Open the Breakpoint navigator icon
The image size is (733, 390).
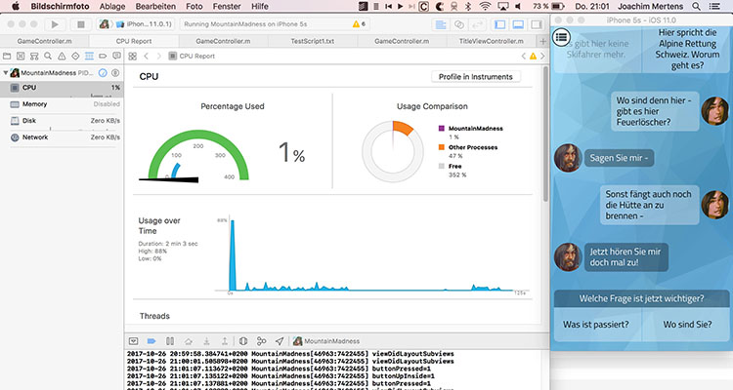(x=103, y=56)
